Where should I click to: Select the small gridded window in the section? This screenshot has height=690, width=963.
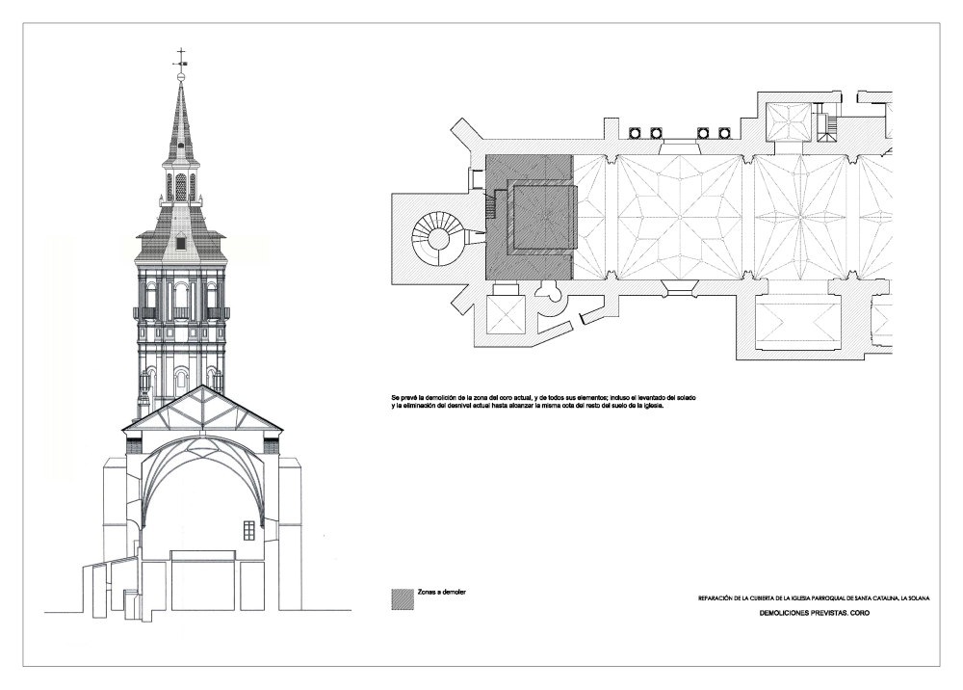click(x=249, y=530)
